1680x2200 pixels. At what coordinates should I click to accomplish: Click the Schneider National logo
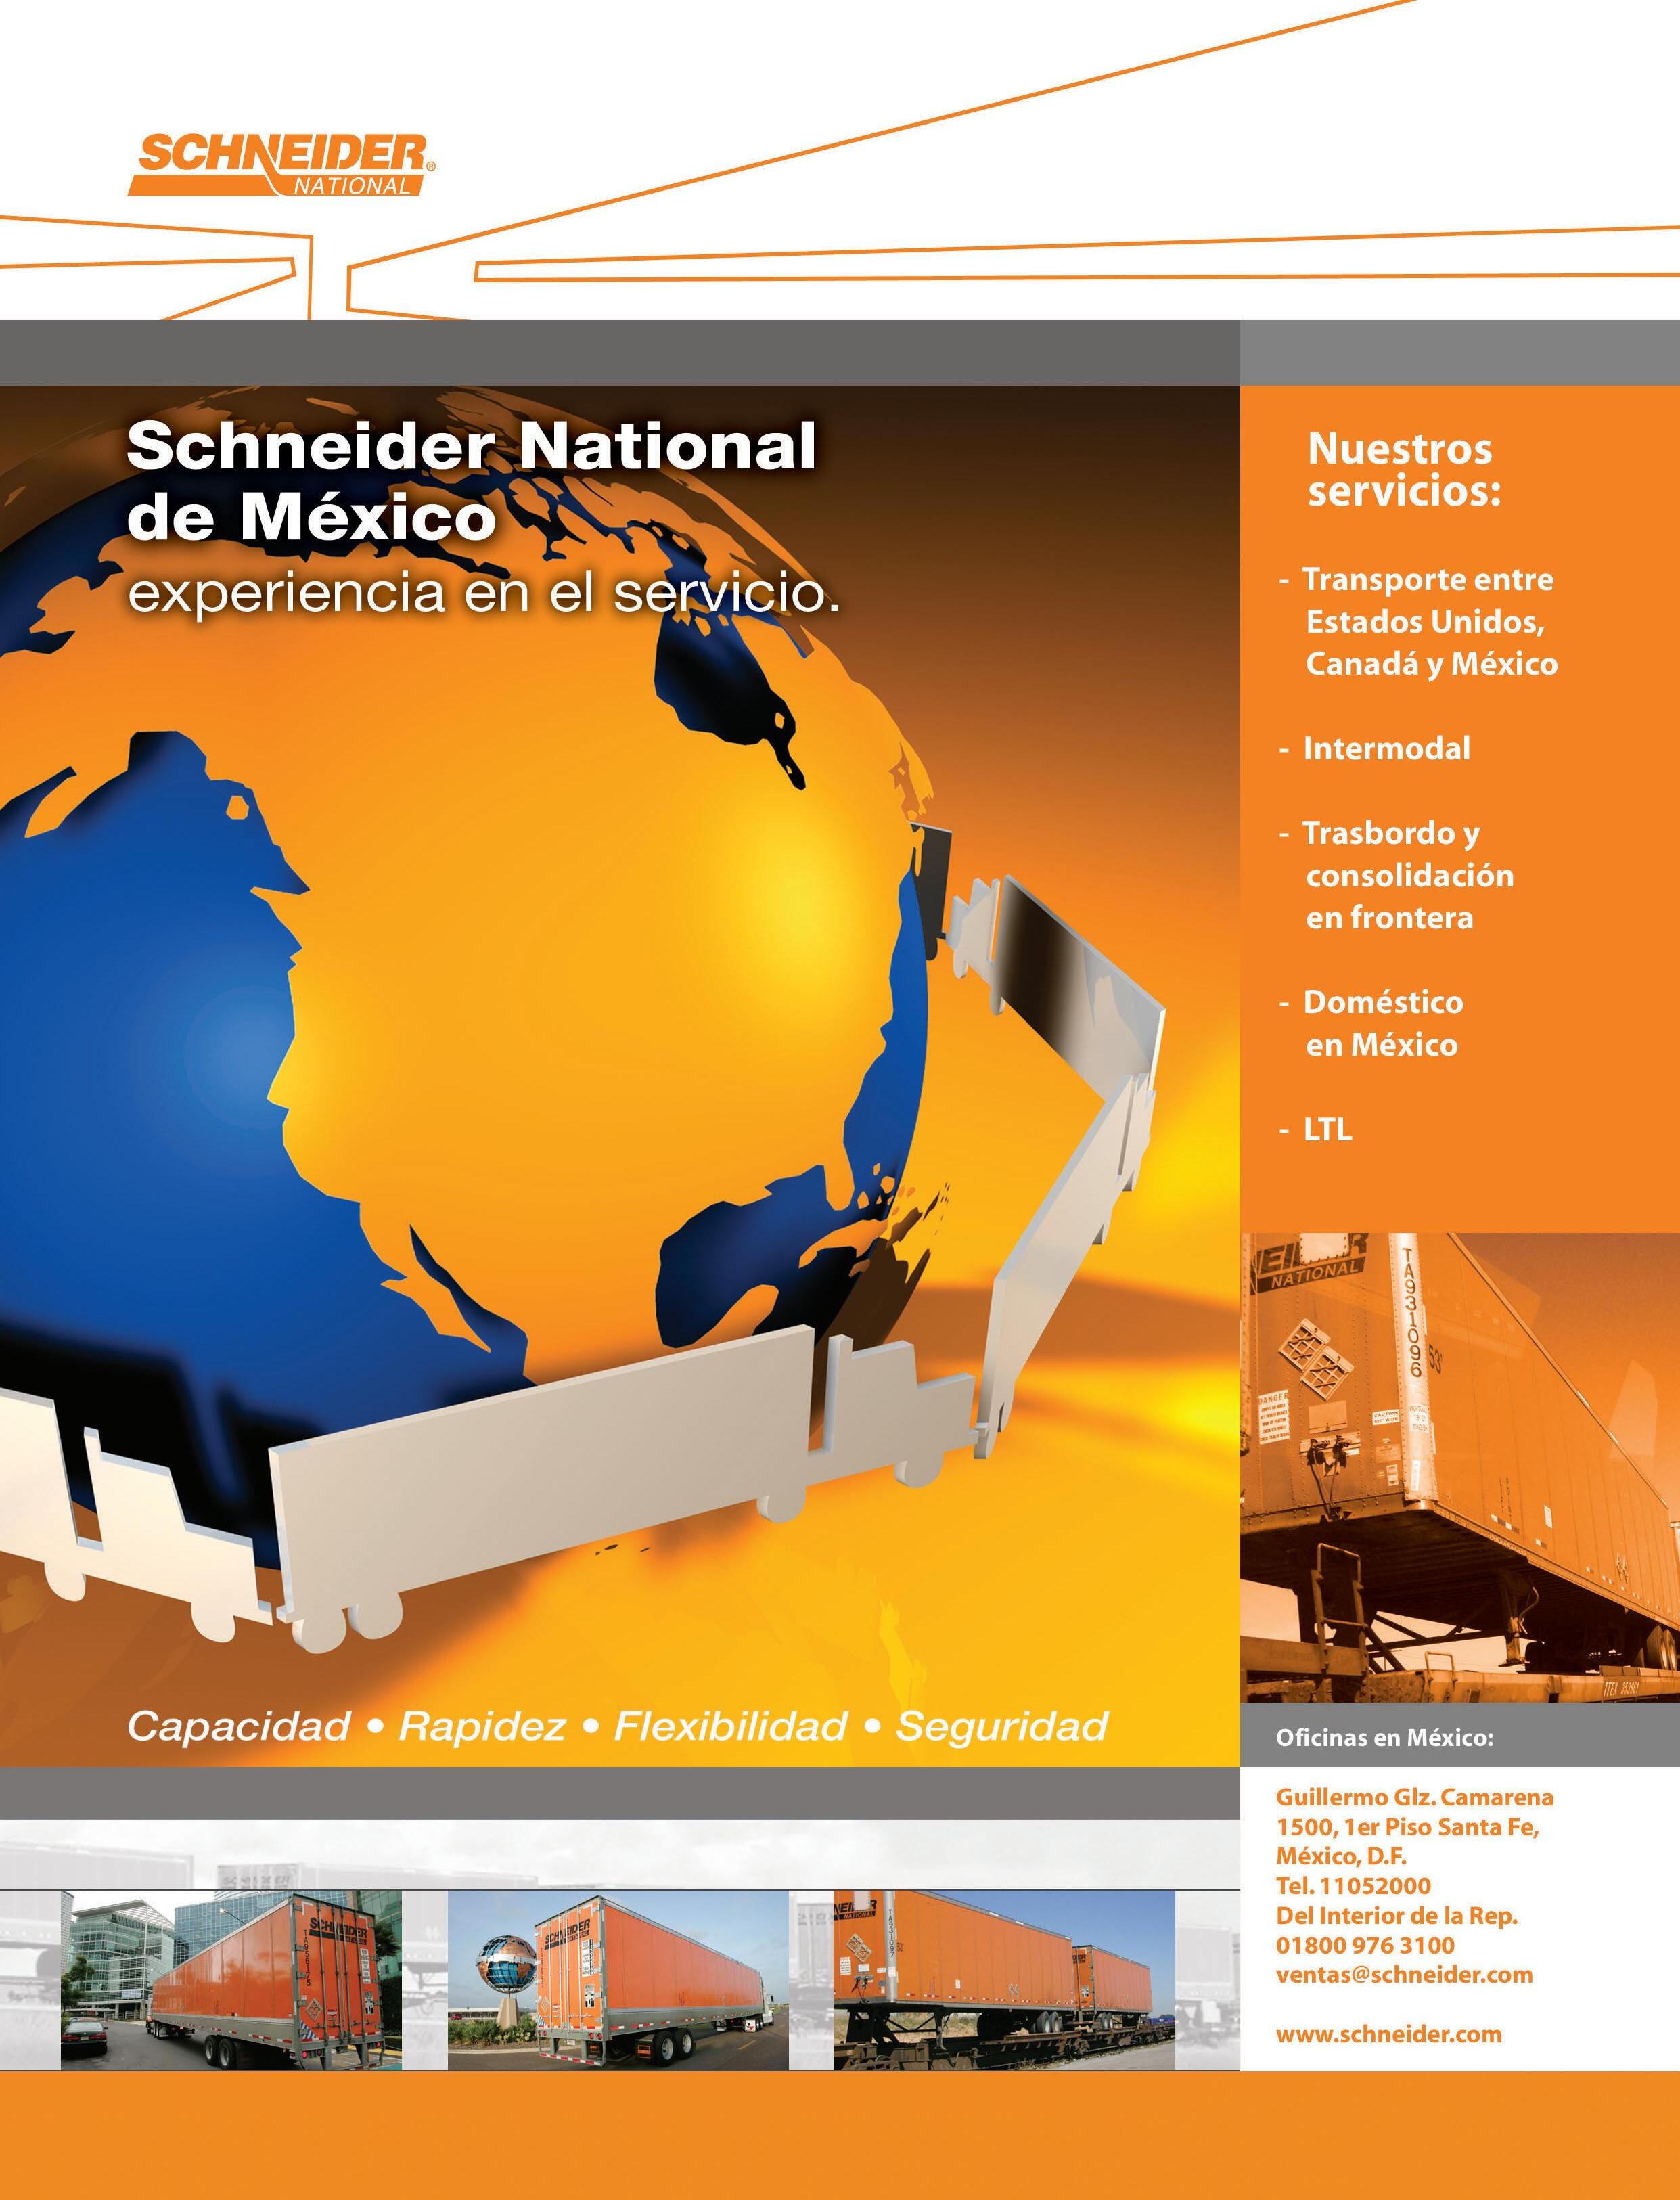pyautogui.click(x=282, y=163)
